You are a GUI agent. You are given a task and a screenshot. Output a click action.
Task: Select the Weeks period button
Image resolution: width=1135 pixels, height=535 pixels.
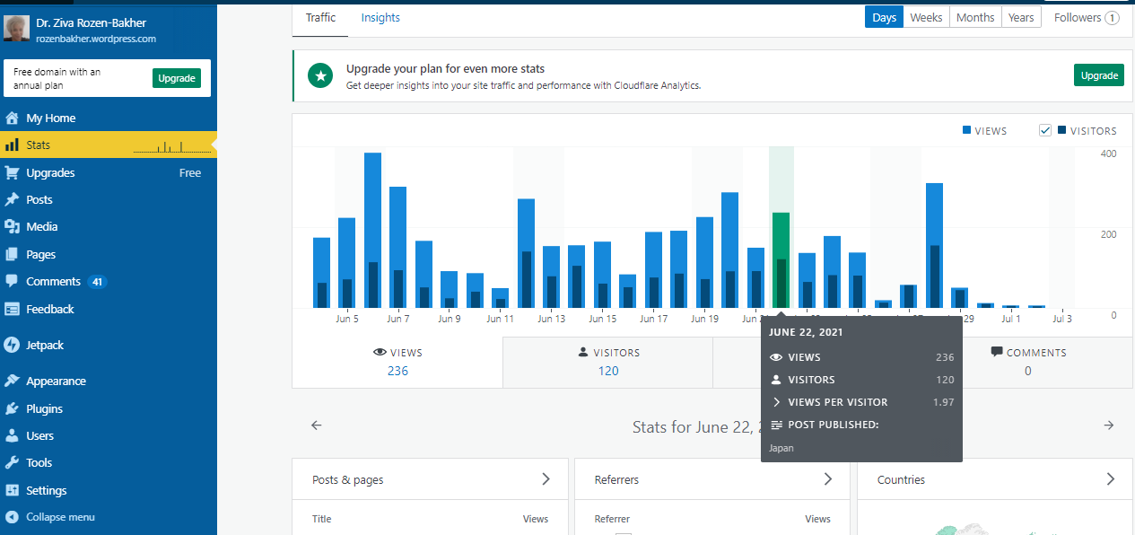point(926,17)
